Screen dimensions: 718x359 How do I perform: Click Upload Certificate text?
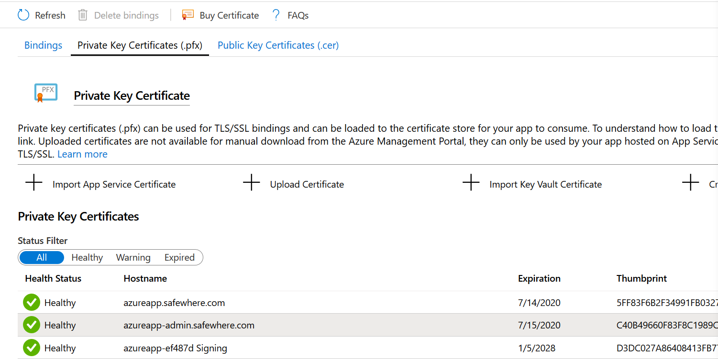(307, 184)
